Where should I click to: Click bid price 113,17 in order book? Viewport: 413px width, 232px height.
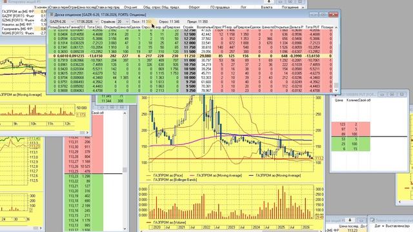click(x=73, y=206)
